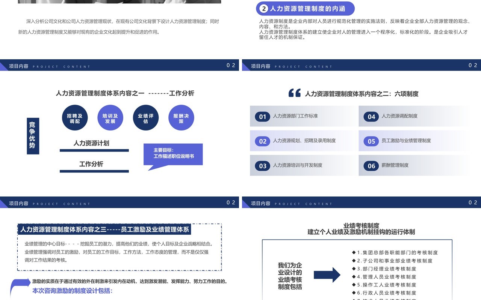The width and height of the screenshot is (481, 300).
Task: Click the 建立个人业绩与激励机制挂钩的运行体制 subtitle
Action: [x=361, y=232]
